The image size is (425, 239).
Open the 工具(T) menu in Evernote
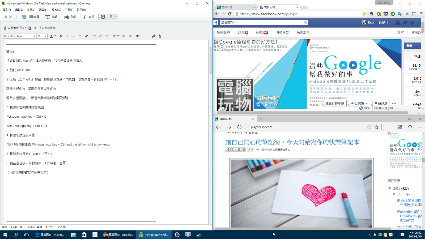(x=69, y=10)
